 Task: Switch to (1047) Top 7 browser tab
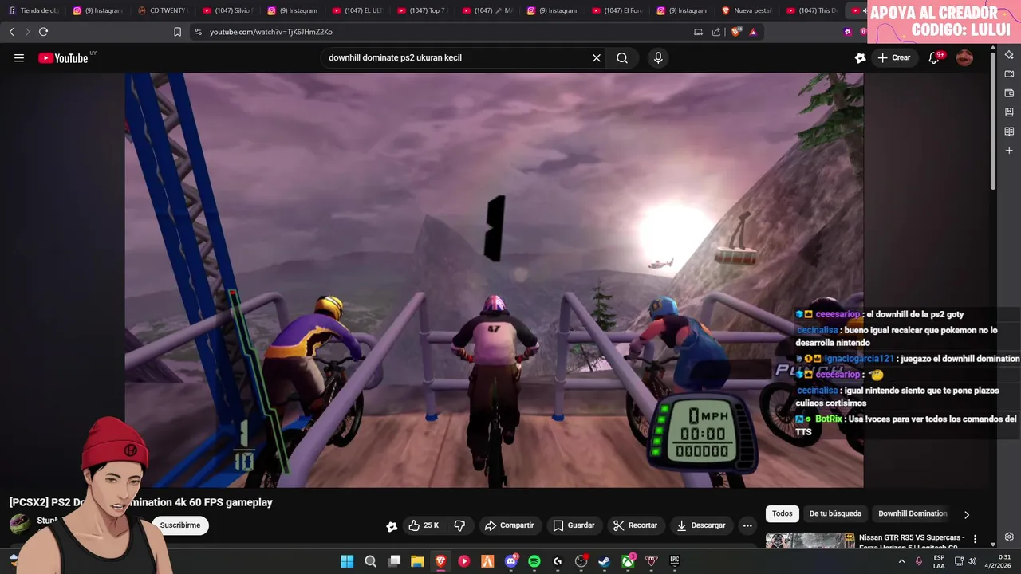(x=421, y=10)
